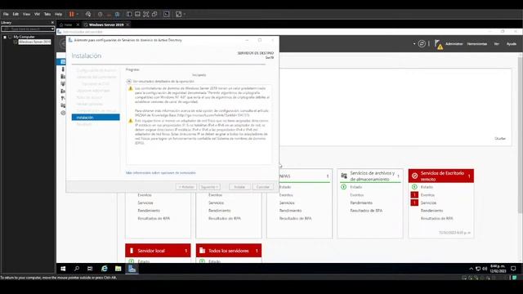This screenshot has height=294, width=523.
Task: Open the dropdown next to the pause button
Action: pyautogui.click(x=78, y=14)
